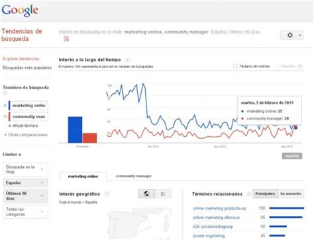314x240 pixels.
Task: Click the dic 2012 axis label
Action: [x=153, y=147]
